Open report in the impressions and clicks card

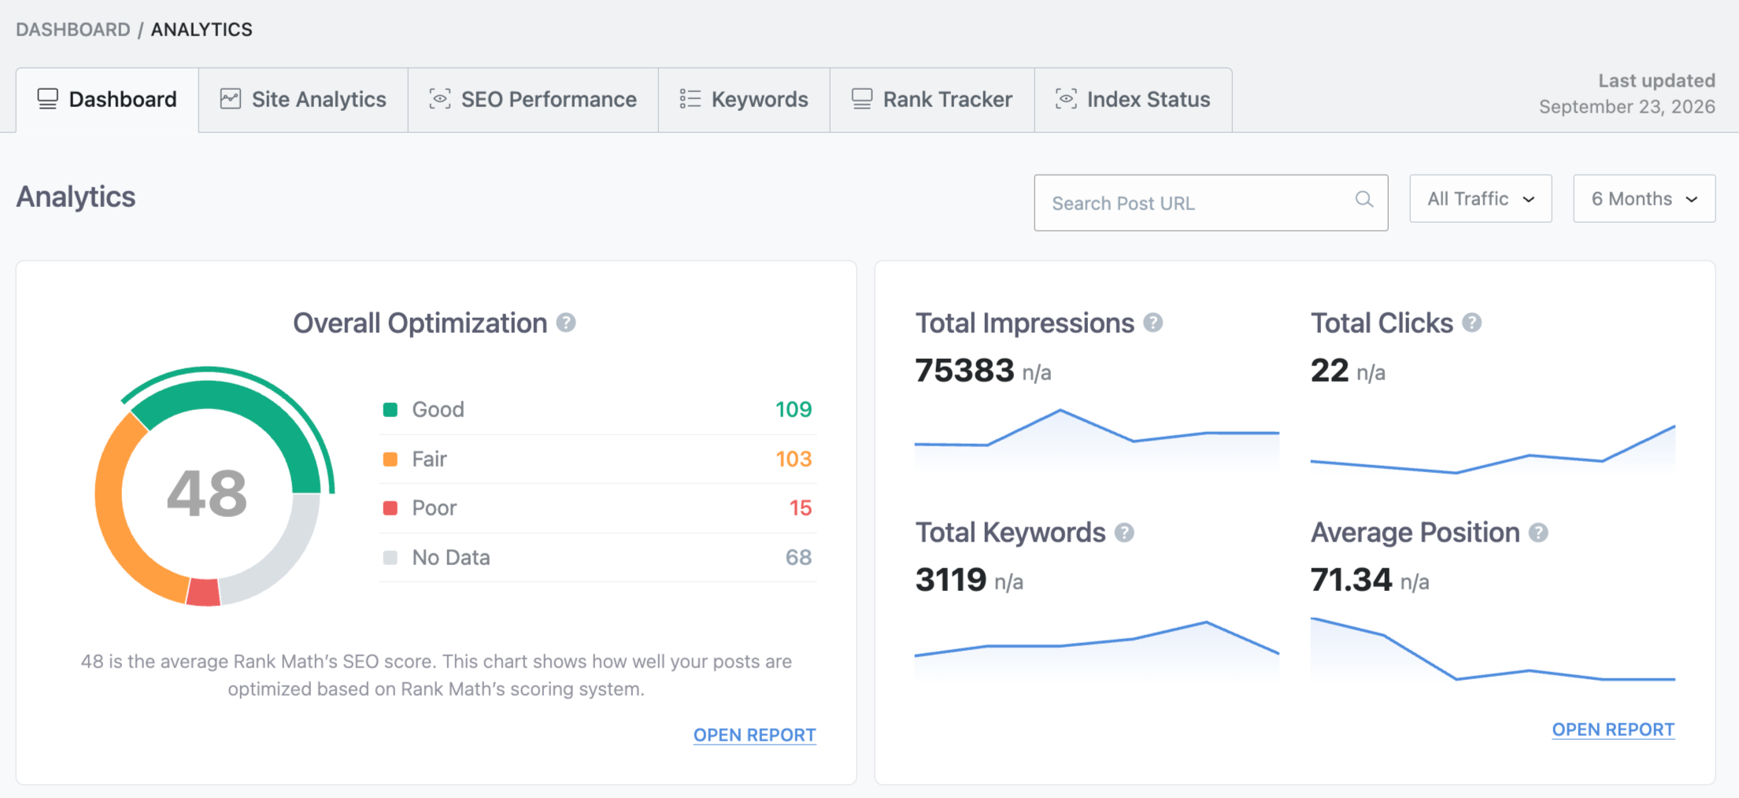pyautogui.click(x=1613, y=730)
